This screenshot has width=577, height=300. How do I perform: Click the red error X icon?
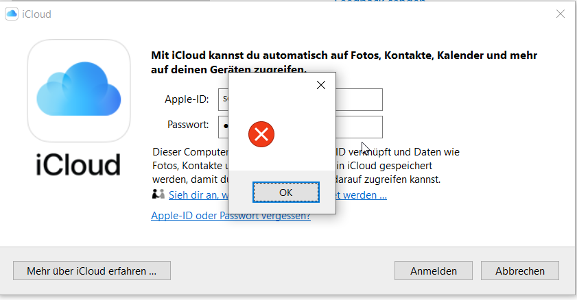(x=261, y=134)
